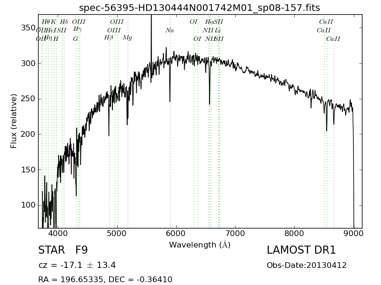The height and width of the screenshot is (285, 381).
Task: Click the 'cz = -17.1 ± 13.4' value
Action: pyautogui.click(x=77, y=265)
